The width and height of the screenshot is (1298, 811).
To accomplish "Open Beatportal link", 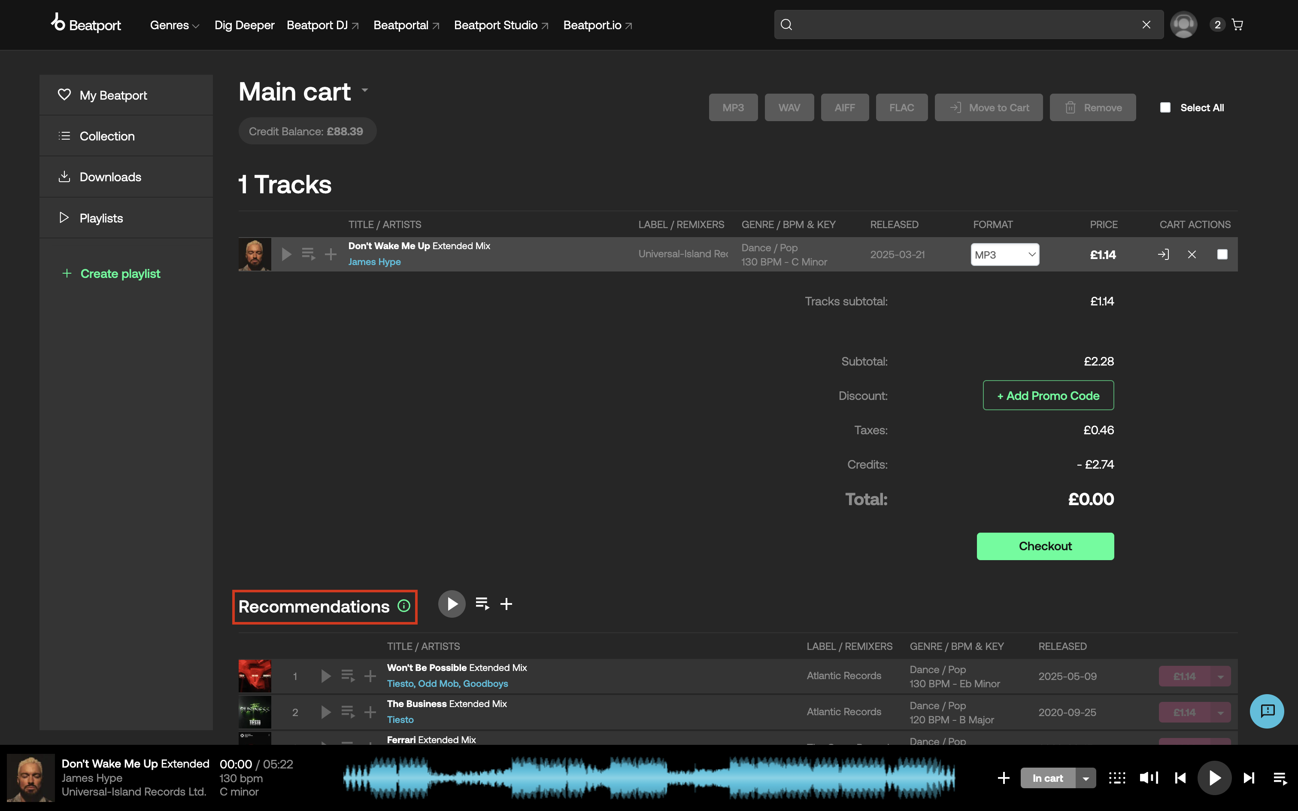I will pyautogui.click(x=406, y=25).
